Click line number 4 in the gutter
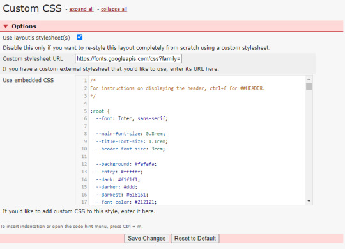 coord(86,103)
